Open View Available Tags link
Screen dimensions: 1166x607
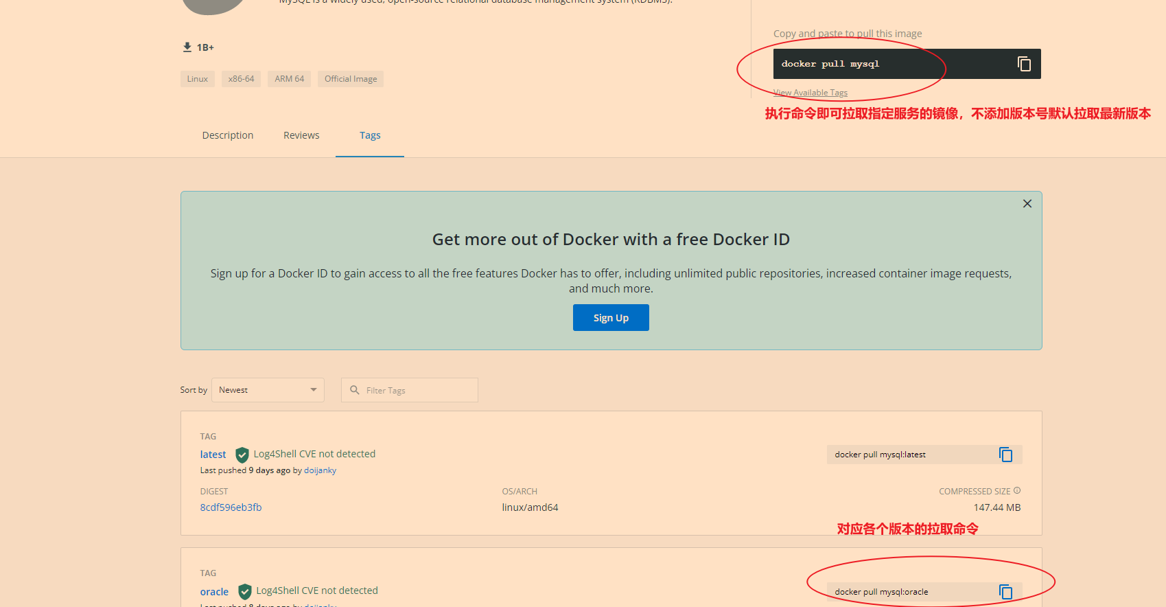[x=811, y=93]
